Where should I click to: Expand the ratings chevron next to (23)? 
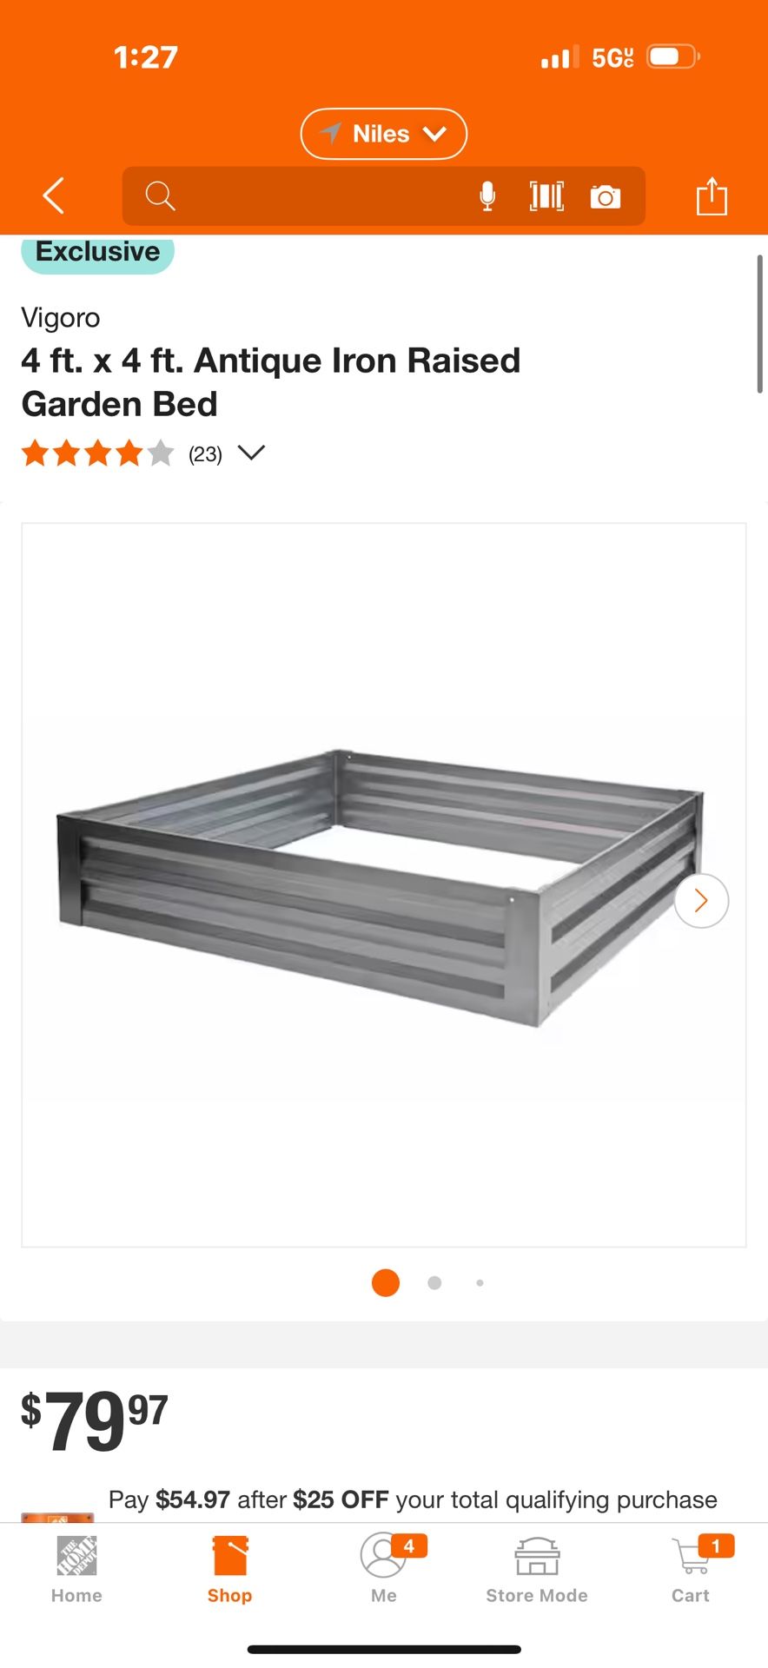pos(251,453)
